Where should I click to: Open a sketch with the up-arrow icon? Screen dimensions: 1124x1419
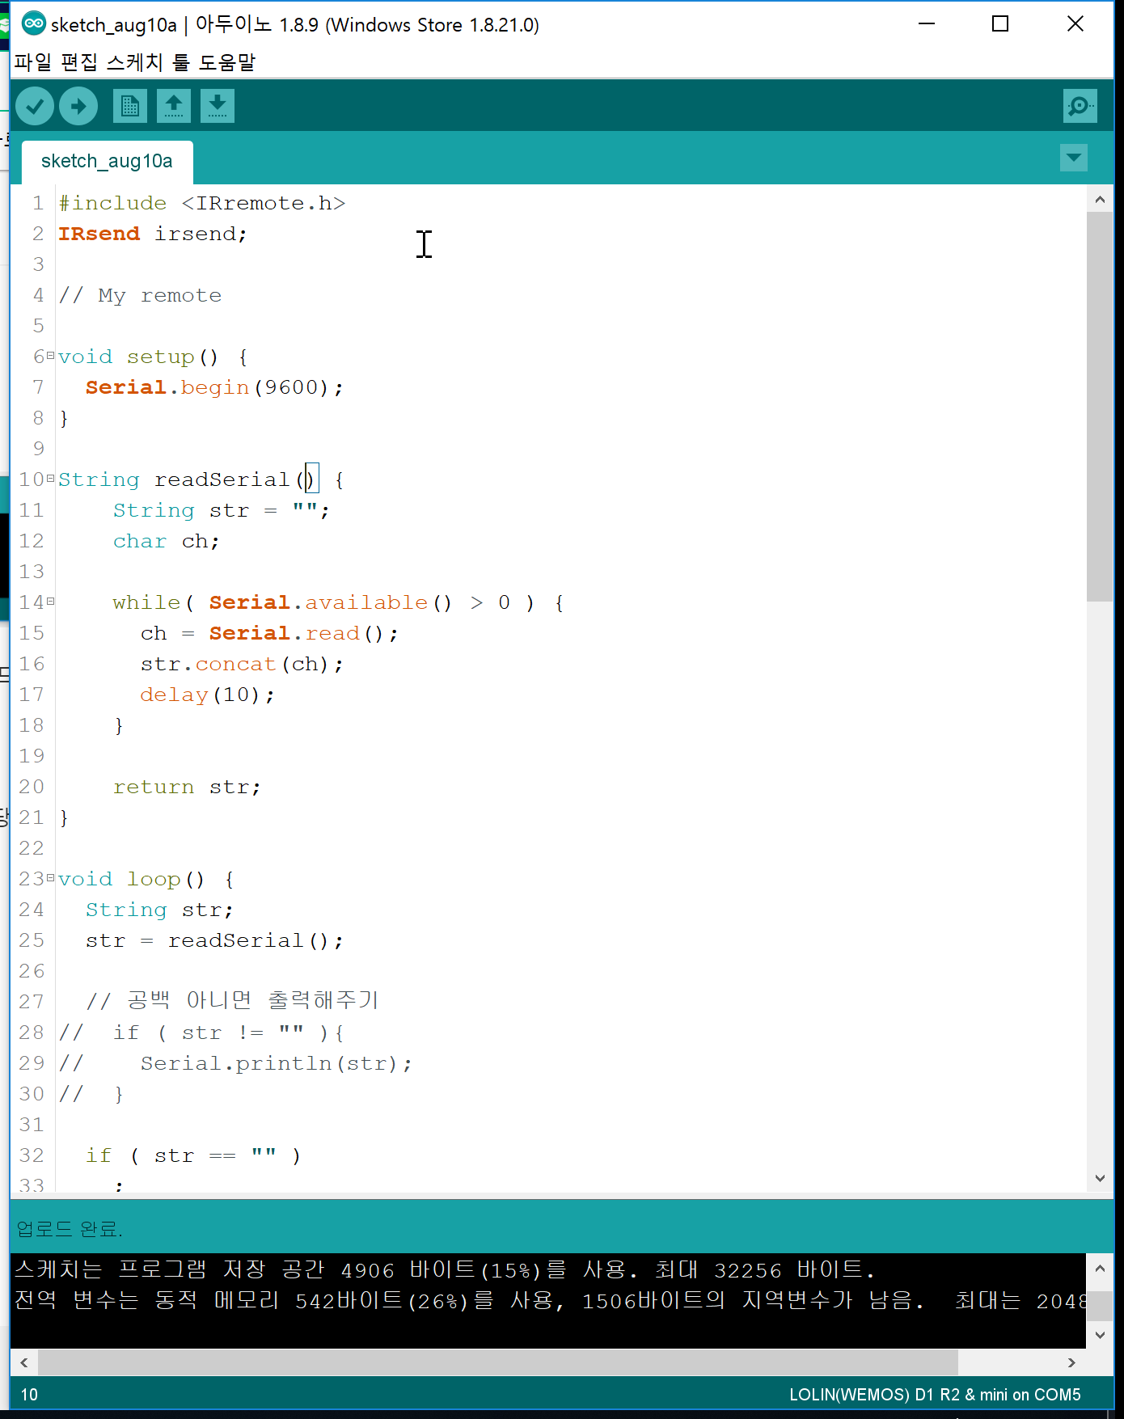[174, 106]
